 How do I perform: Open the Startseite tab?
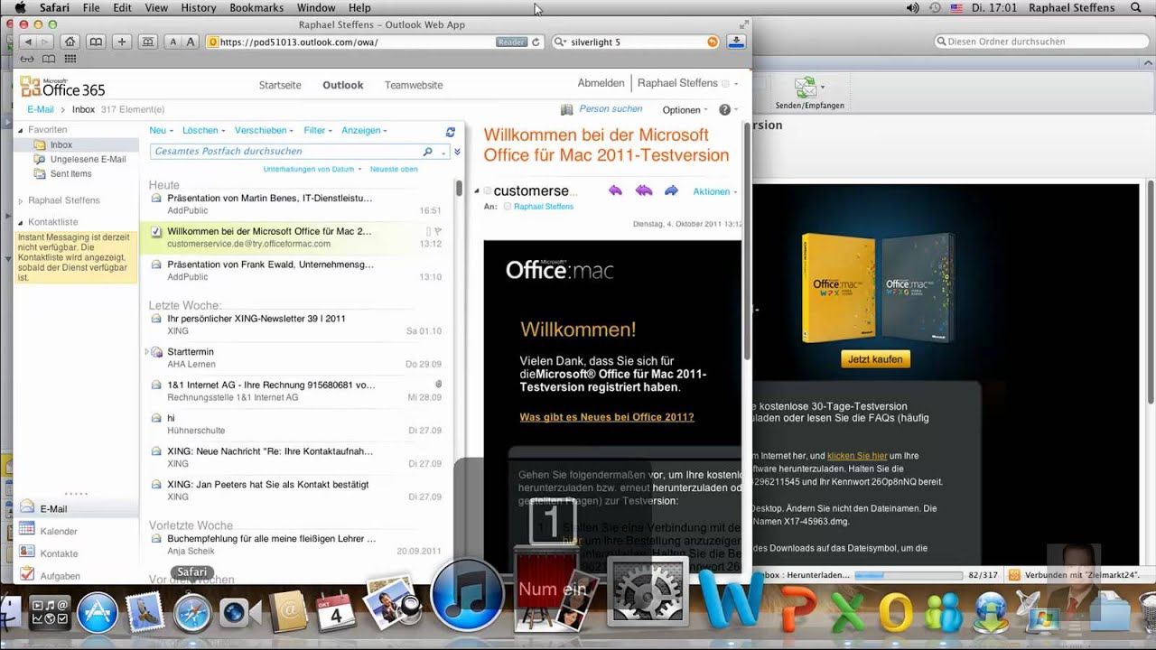[280, 85]
